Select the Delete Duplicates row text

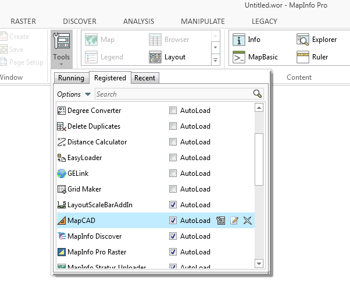point(94,126)
